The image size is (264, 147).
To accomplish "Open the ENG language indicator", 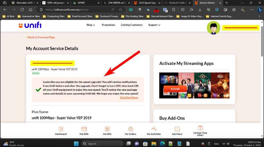I will tap(216, 144).
